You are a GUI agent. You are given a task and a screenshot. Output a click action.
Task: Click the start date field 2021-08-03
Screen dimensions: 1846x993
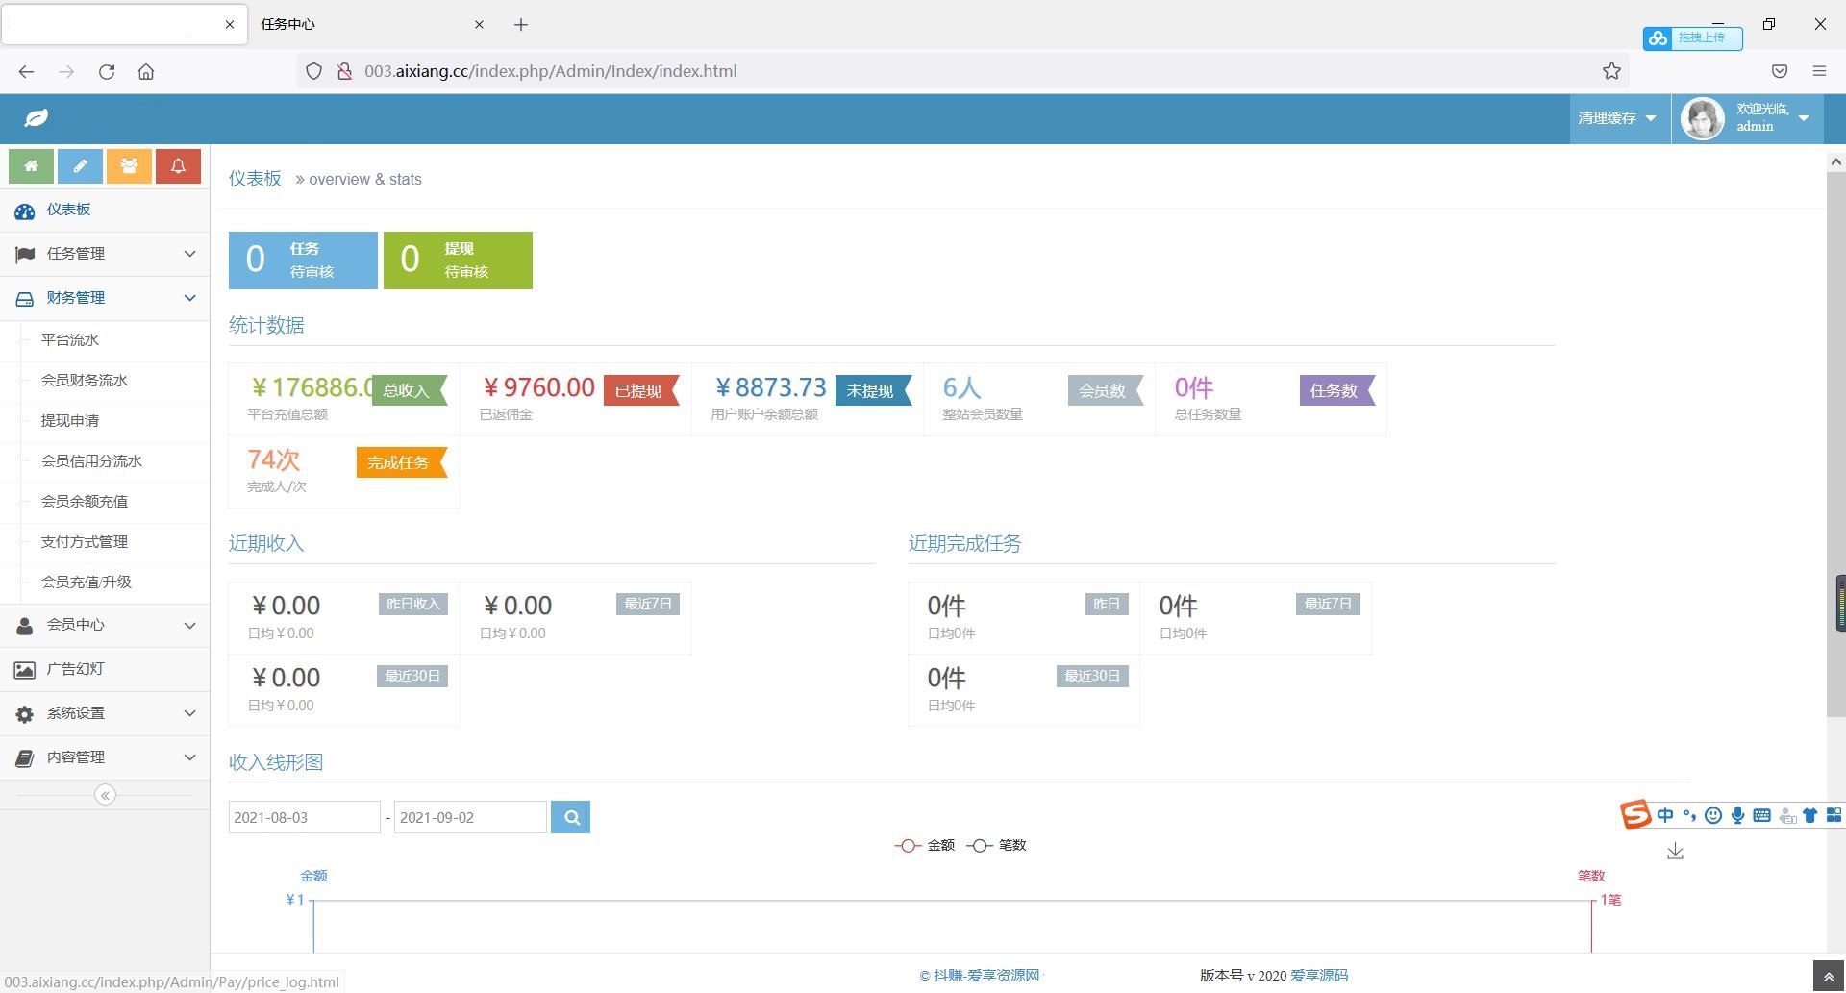pyautogui.click(x=304, y=818)
